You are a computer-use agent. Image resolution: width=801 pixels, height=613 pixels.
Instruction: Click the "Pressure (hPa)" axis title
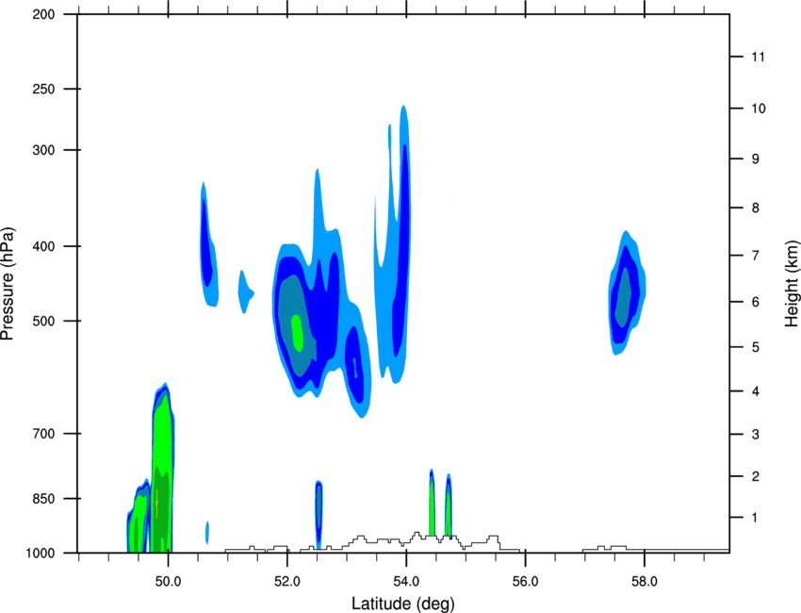(8, 284)
